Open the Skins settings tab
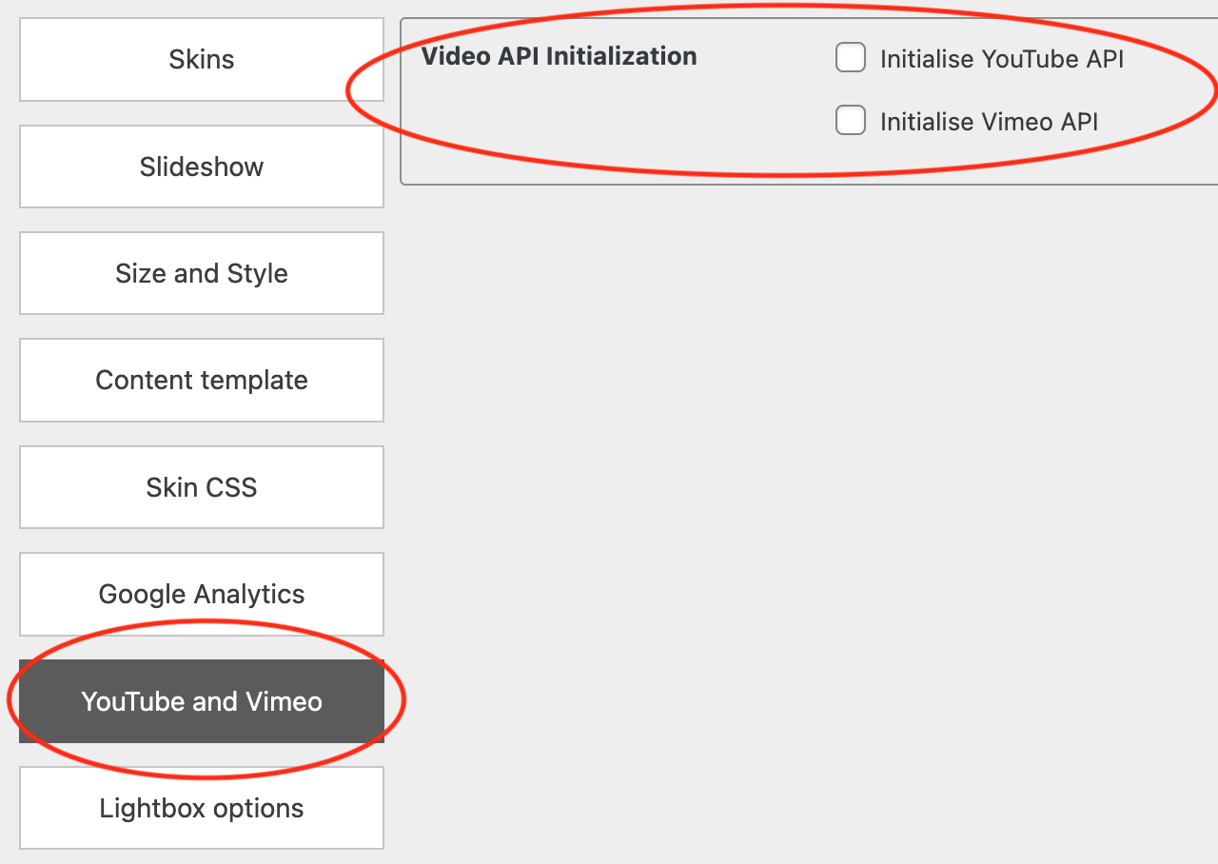This screenshot has height=864, width=1218. pyautogui.click(x=201, y=59)
